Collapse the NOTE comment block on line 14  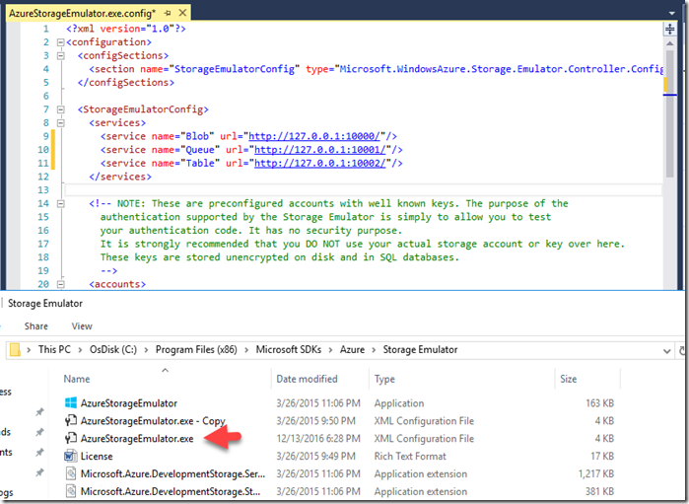(61, 203)
